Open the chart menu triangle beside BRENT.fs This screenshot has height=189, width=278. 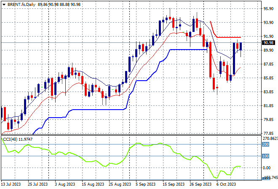tap(4, 3)
